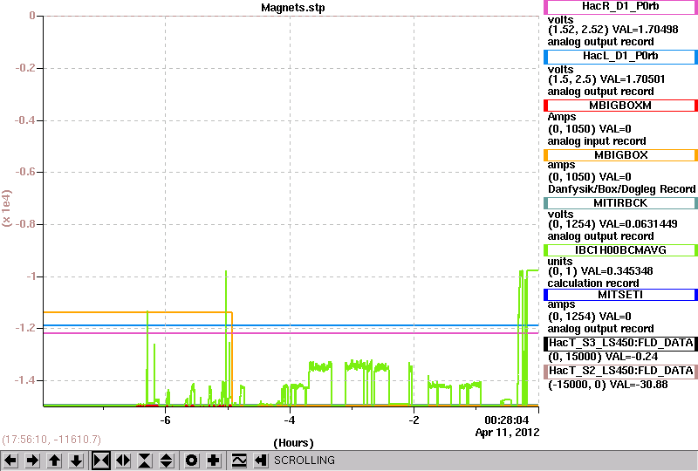Screen dimensions: 698x471
Task: Click the -0.6 tick label on the y-axis
Action: (24, 172)
